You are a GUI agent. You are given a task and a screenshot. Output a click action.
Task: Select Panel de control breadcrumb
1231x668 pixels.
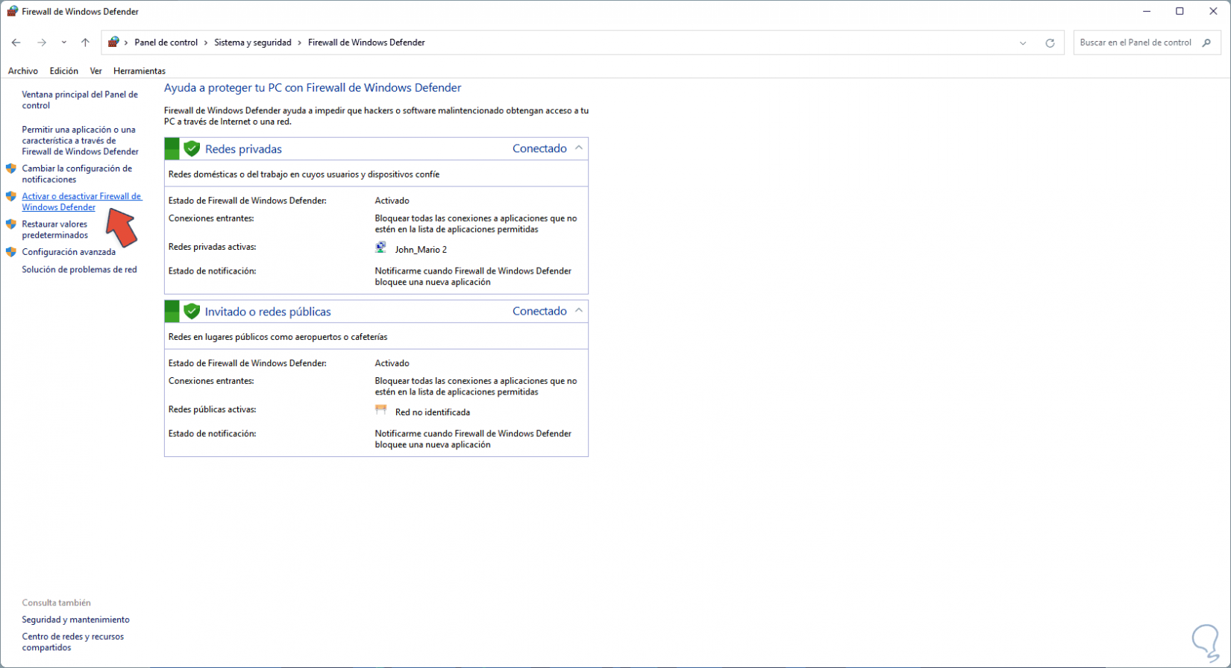tap(166, 42)
